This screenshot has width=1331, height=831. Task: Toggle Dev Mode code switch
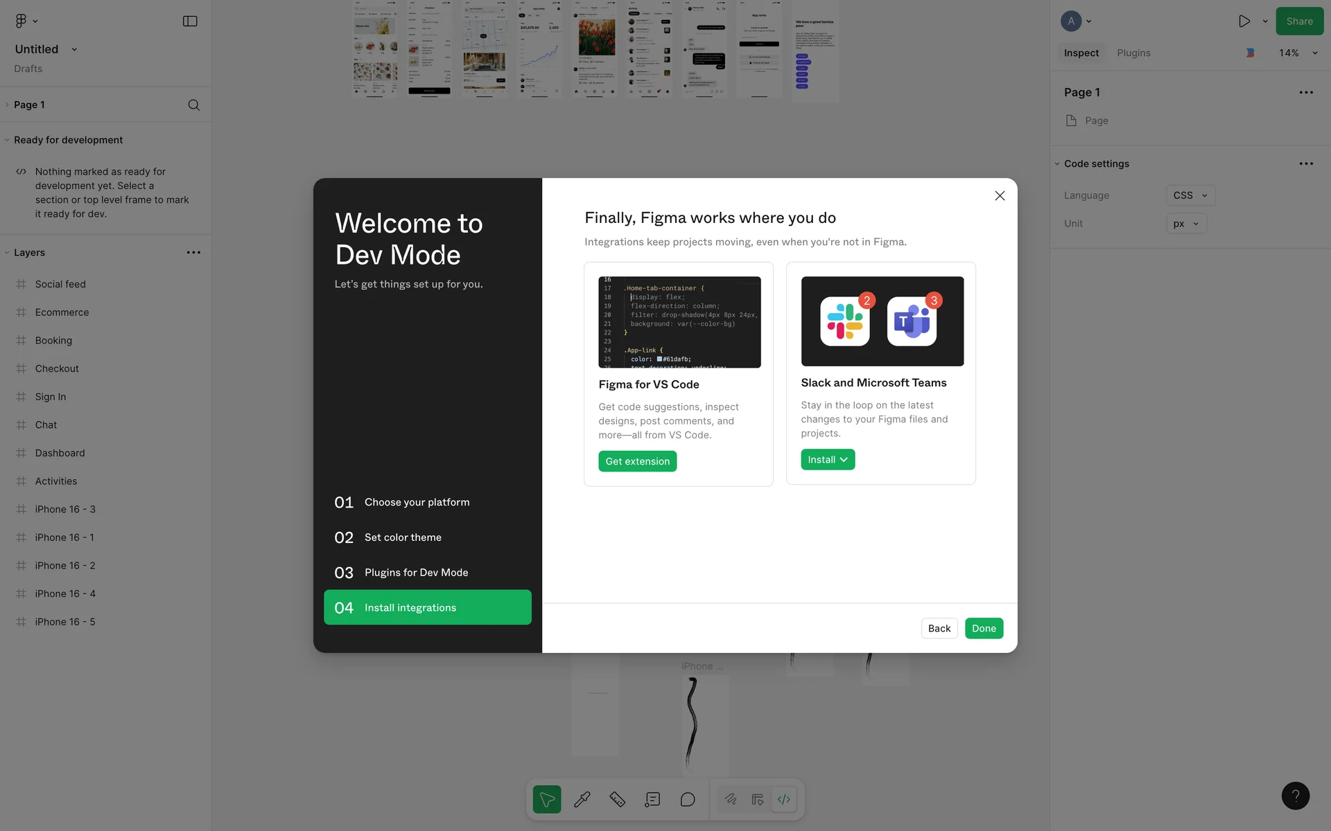(x=784, y=799)
